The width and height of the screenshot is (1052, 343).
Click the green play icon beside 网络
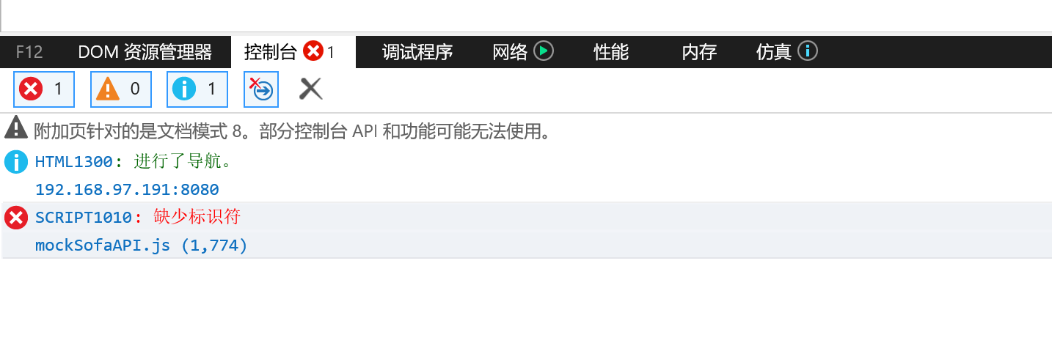(x=544, y=51)
